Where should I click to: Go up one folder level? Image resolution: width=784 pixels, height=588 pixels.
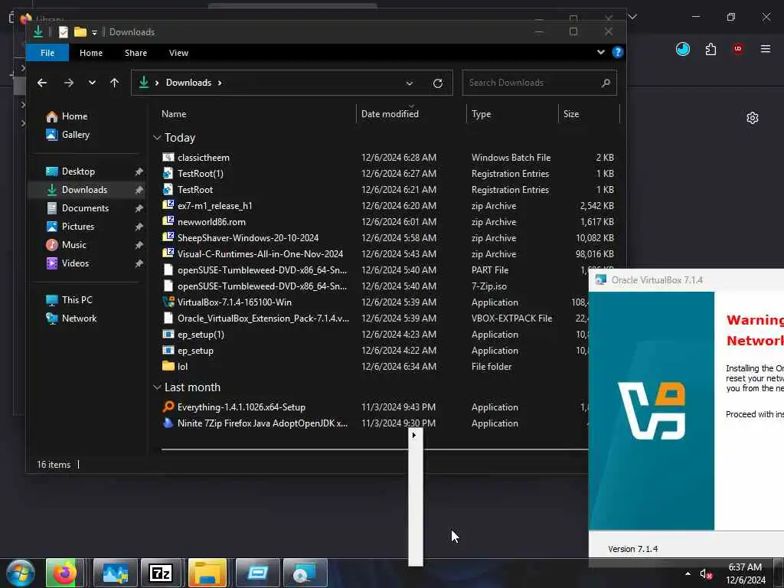click(115, 83)
